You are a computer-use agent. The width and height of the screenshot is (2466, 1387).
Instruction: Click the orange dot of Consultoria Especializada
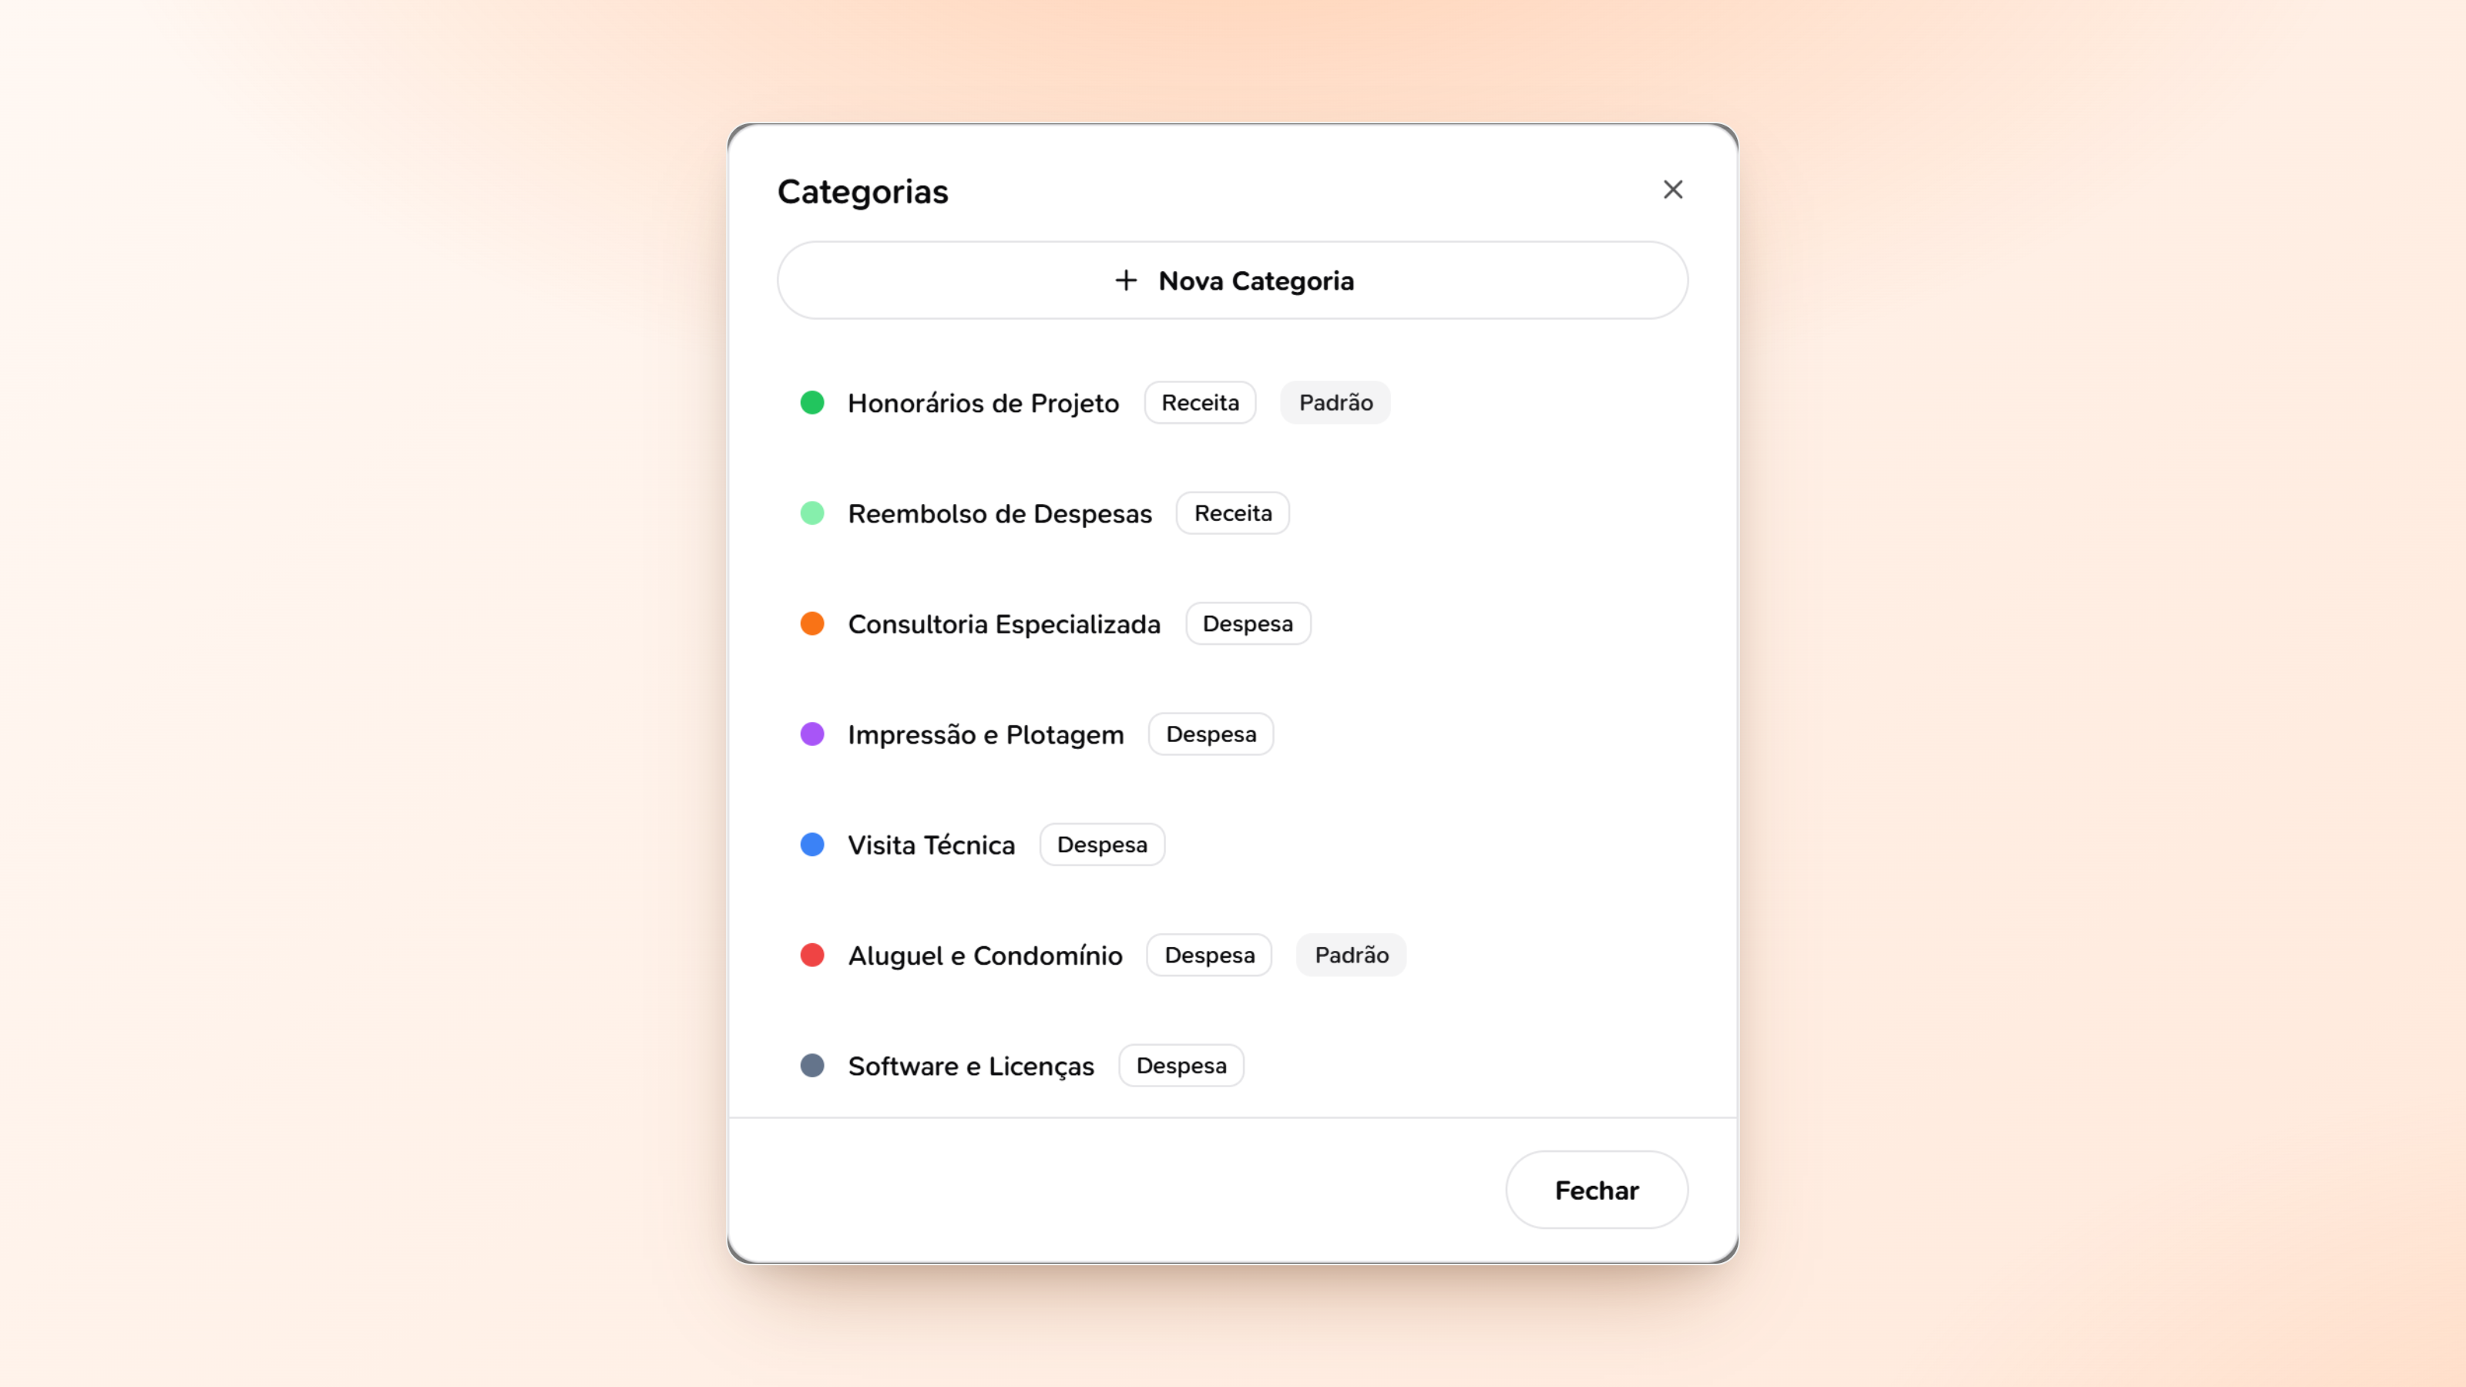coord(811,624)
